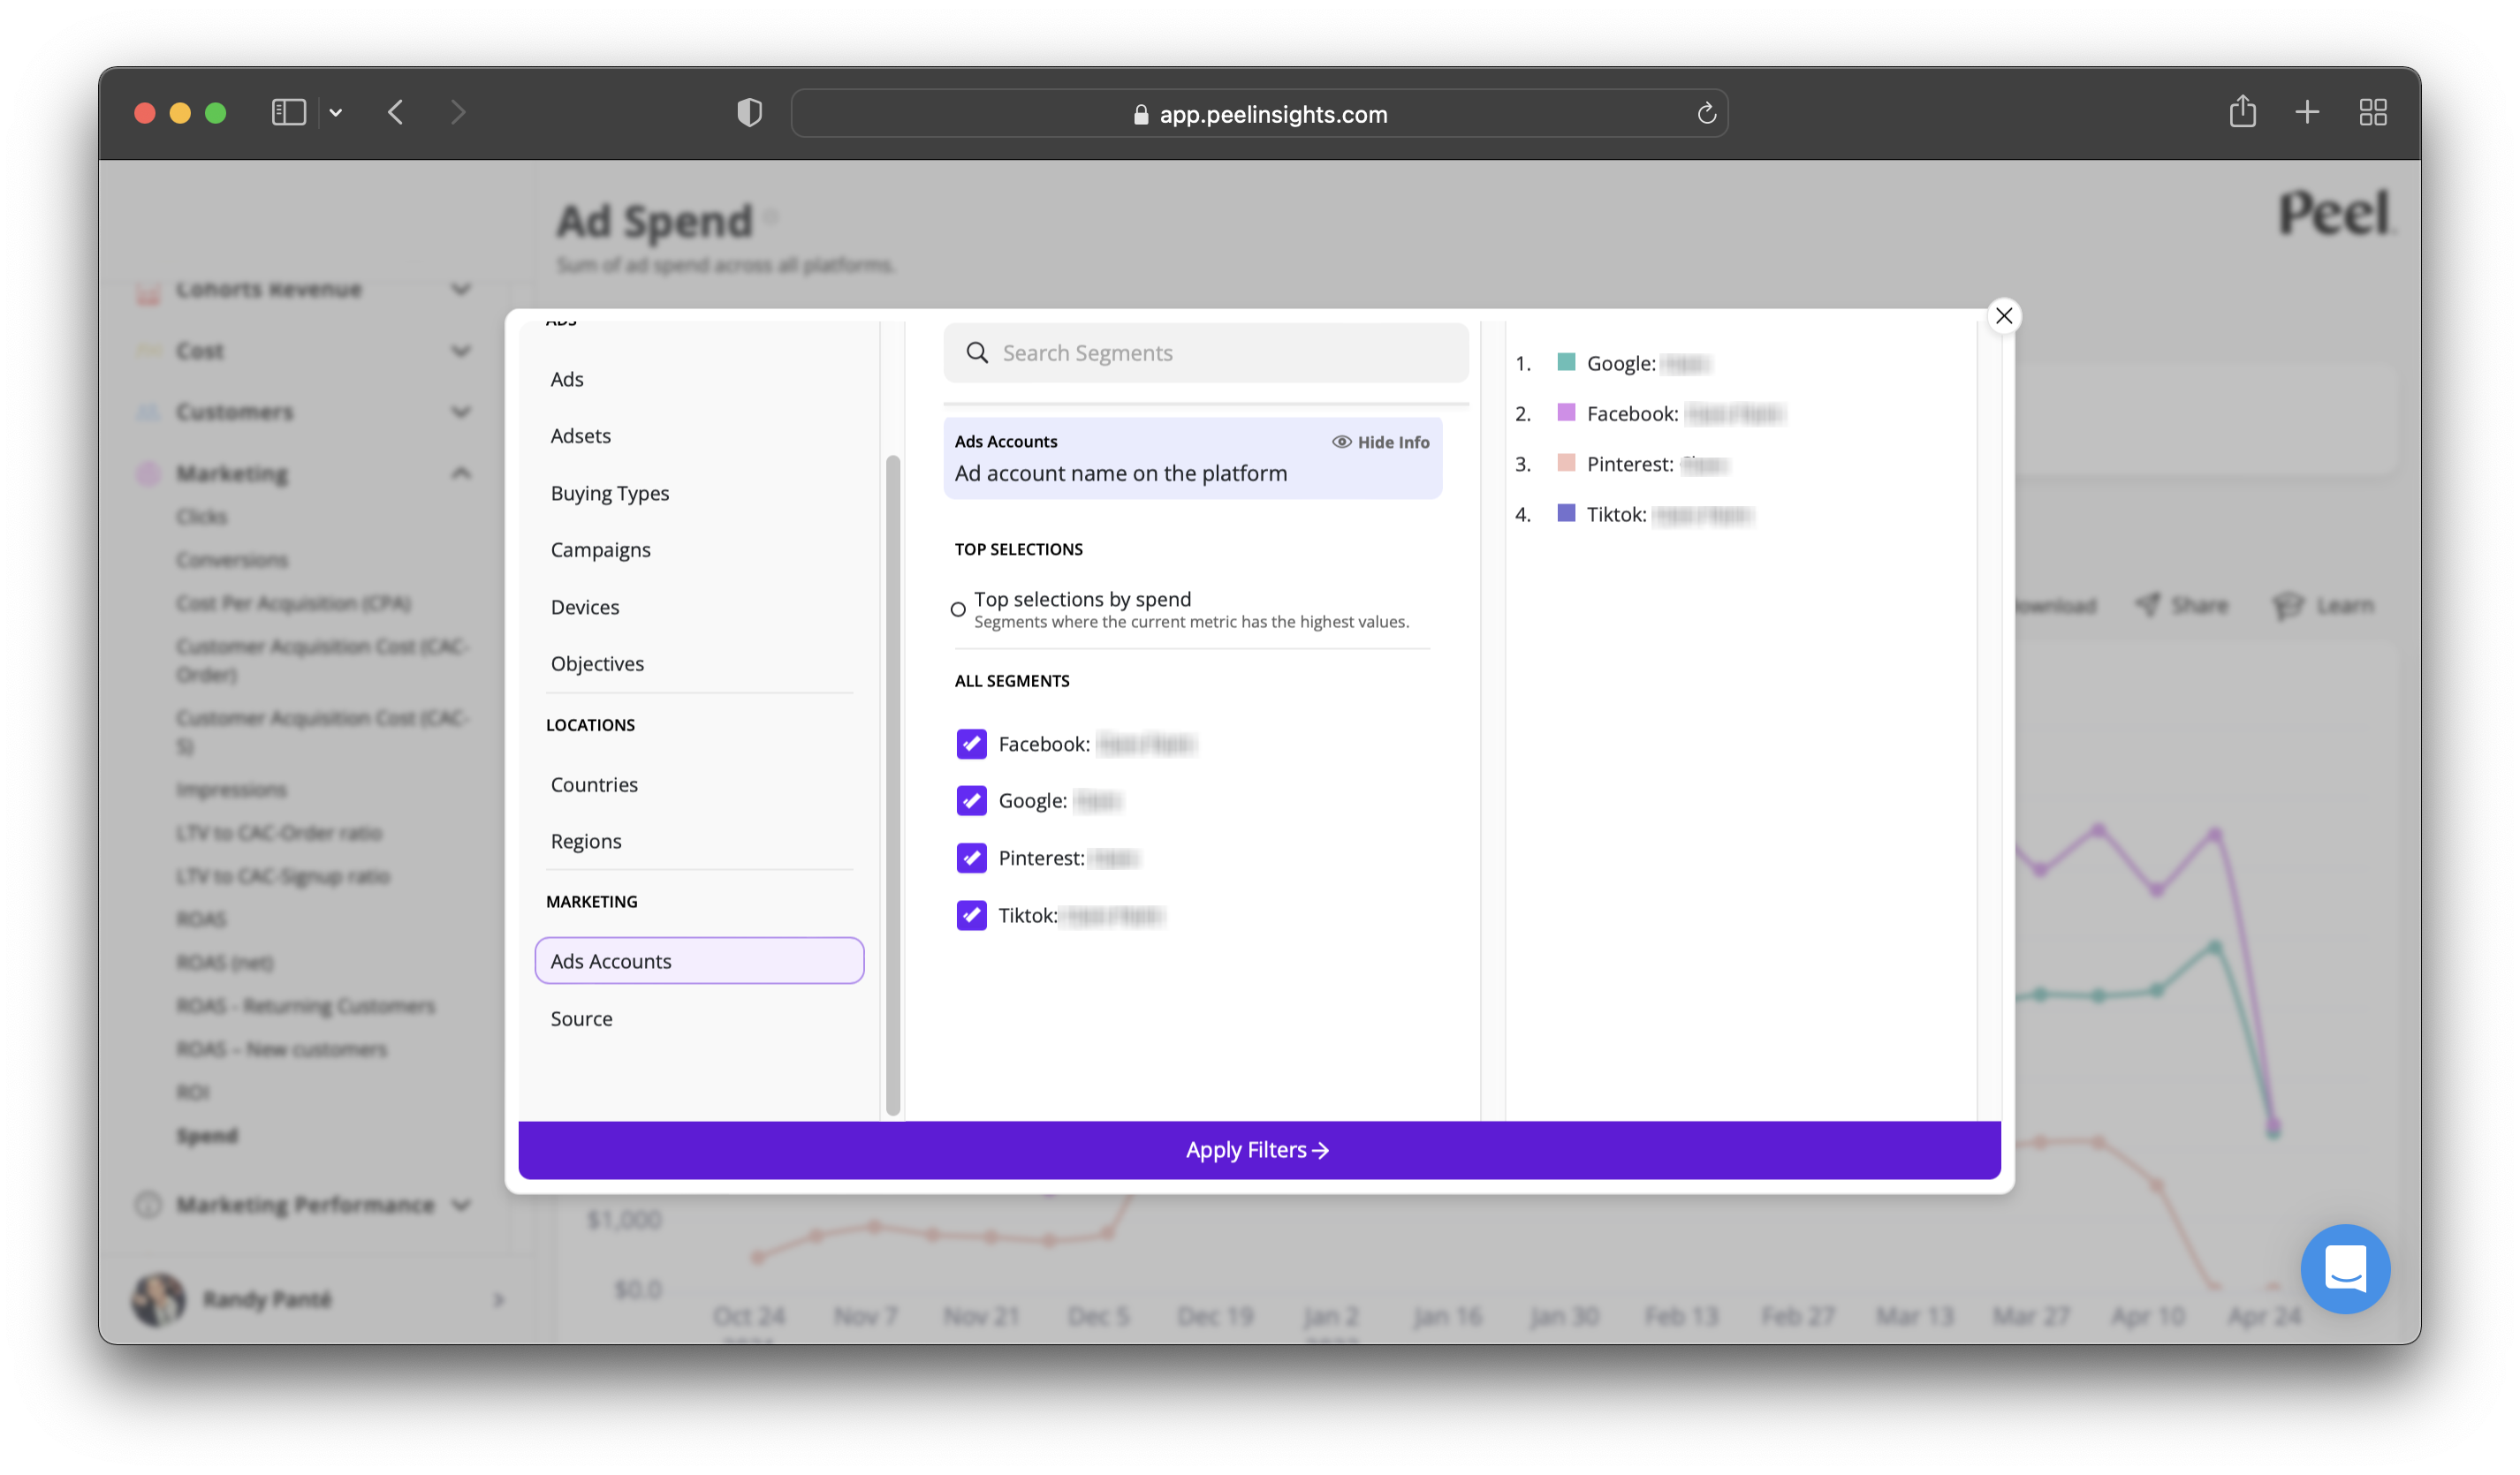This screenshot has height=1475, width=2520.
Task: Click the browser back arrow
Action: coord(396,112)
